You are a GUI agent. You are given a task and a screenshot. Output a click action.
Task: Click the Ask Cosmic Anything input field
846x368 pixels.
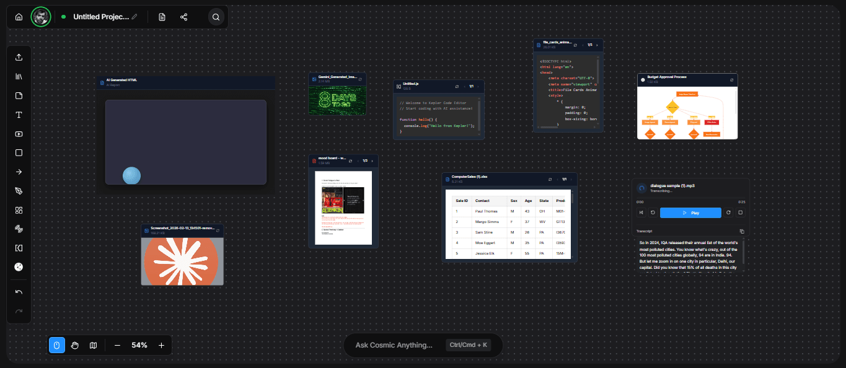[x=423, y=345]
